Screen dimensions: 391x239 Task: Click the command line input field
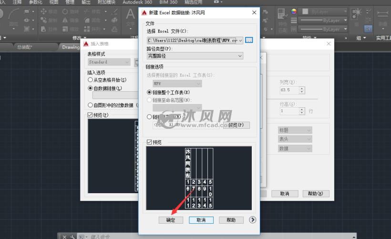pos(219,237)
